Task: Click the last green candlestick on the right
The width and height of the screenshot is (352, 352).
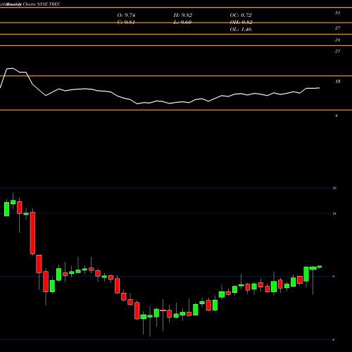Action: click(x=320, y=267)
